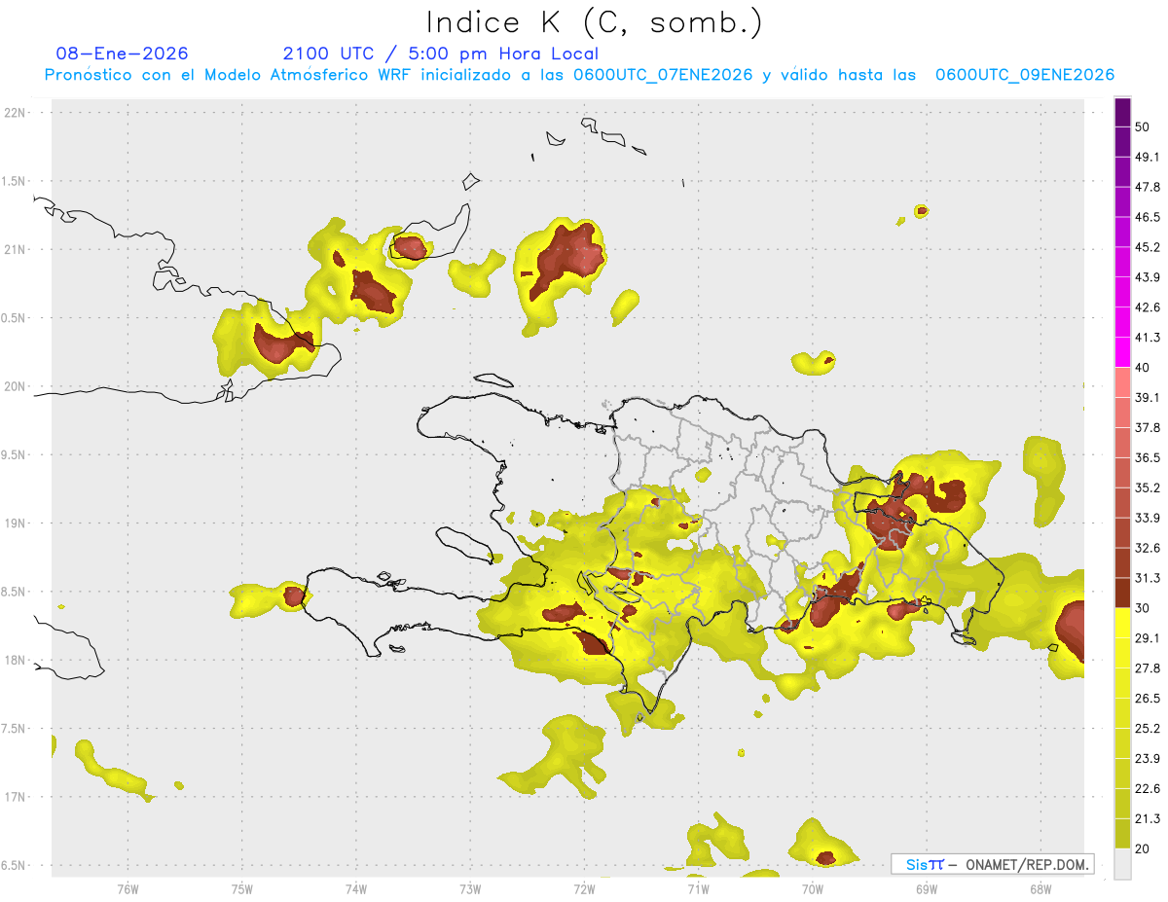1168x902 pixels.
Task: Pick the pink swatch between 39.1 and 40
Action: click(x=1122, y=382)
